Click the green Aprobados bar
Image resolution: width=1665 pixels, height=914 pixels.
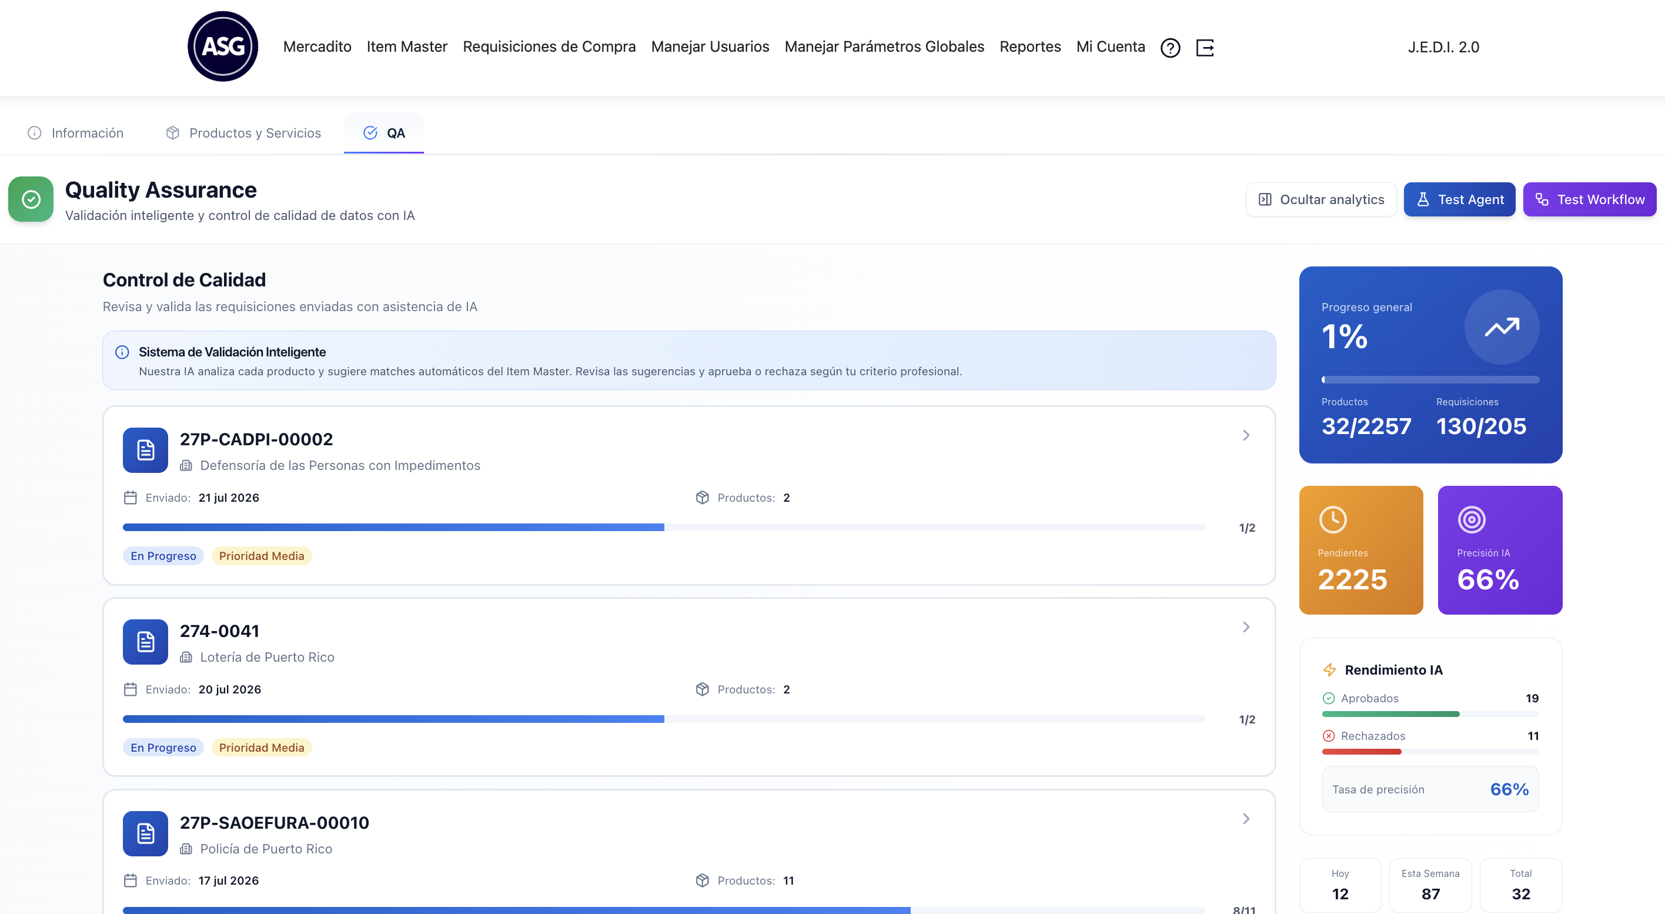(x=1391, y=714)
